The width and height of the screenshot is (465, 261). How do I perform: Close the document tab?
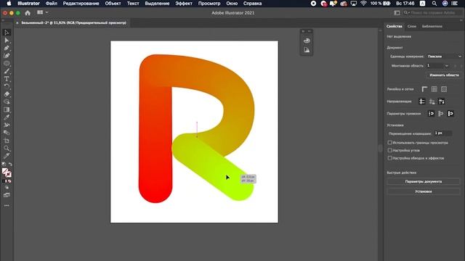point(17,22)
